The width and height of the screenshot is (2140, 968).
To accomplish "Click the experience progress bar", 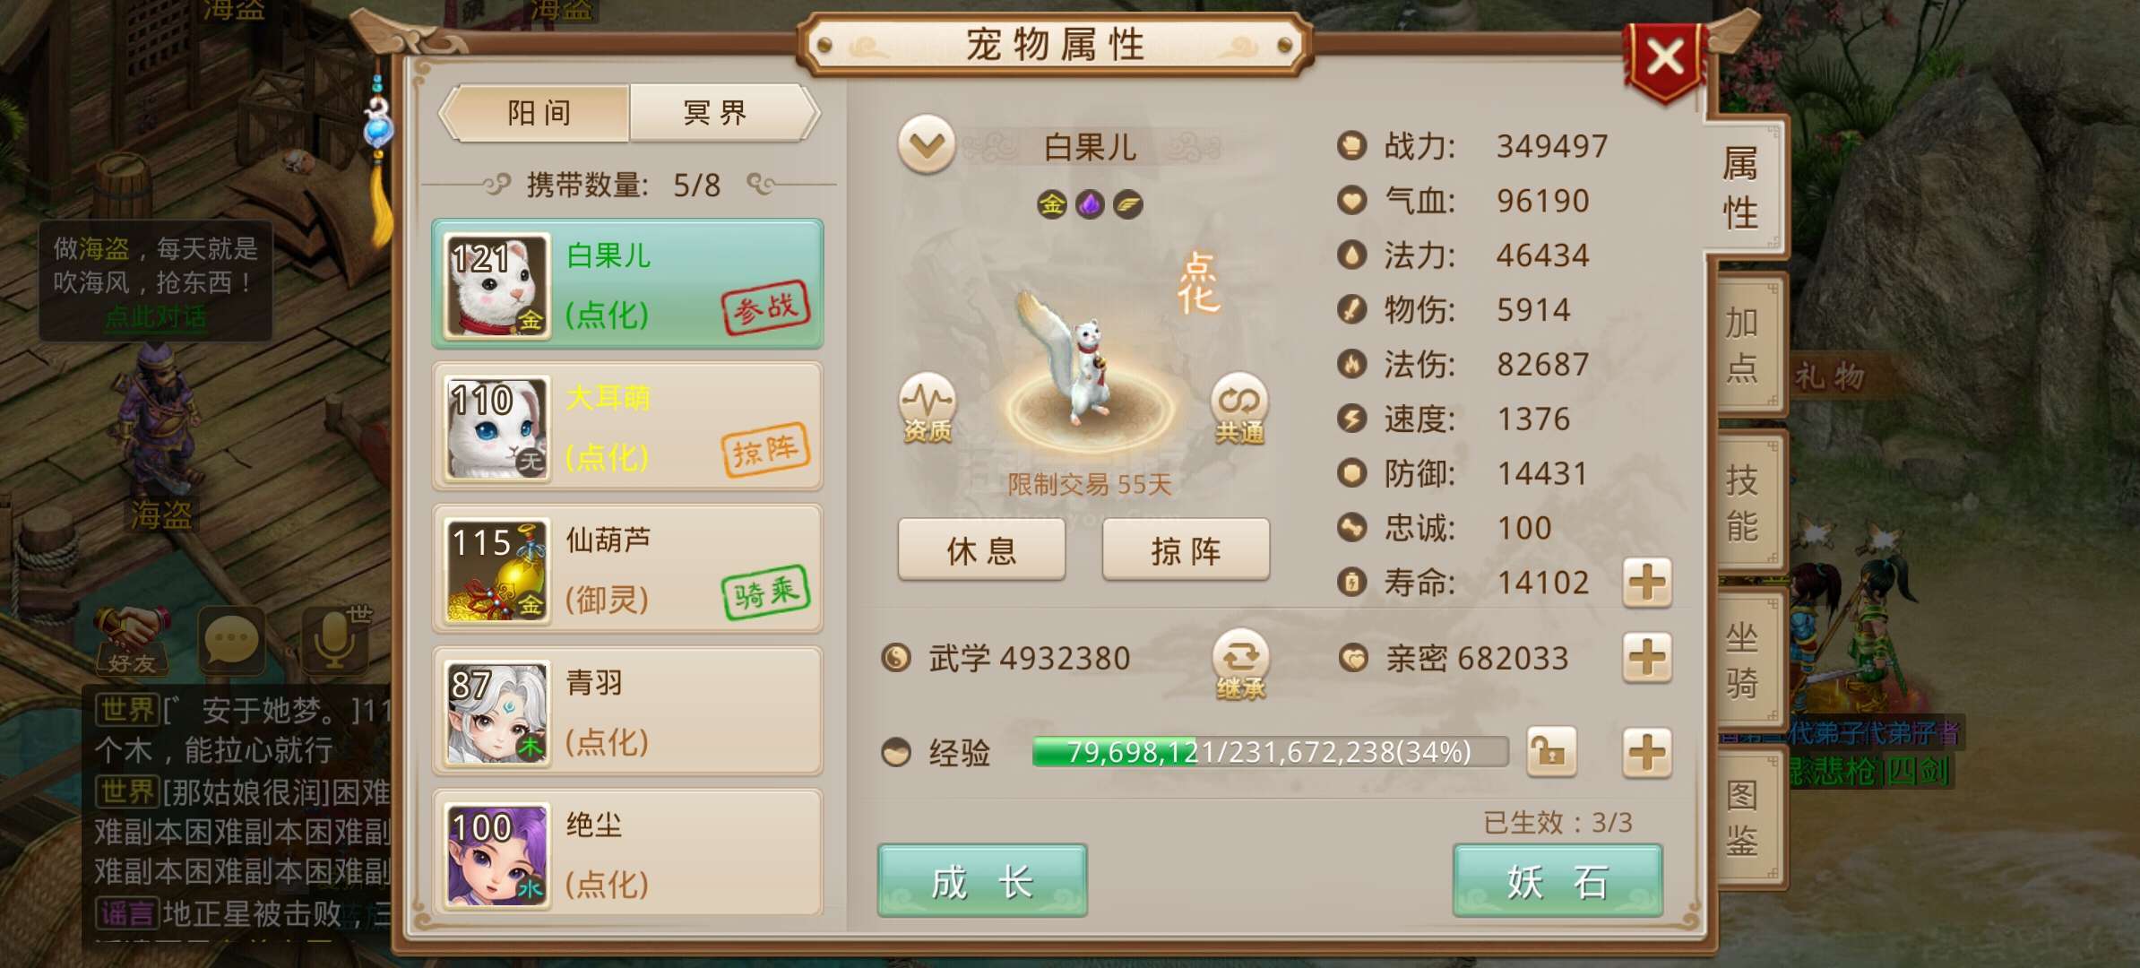I will click(1270, 752).
